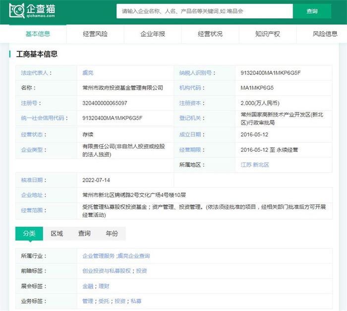Click the search keyword input field
This screenshot has width=347, height=311.
pyautogui.click(x=204, y=11)
